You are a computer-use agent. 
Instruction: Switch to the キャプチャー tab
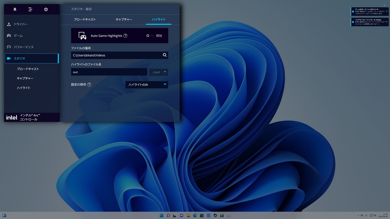[124, 19]
